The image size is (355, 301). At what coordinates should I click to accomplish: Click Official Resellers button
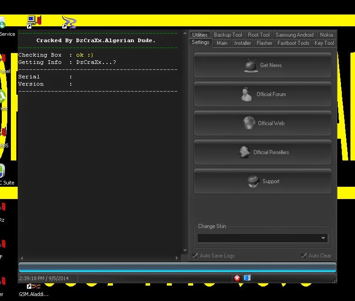coord(263,152)
